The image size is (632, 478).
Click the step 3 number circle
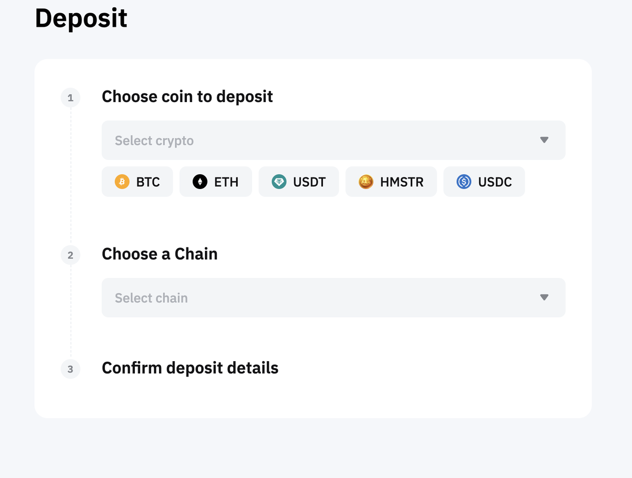click(71, 369)
